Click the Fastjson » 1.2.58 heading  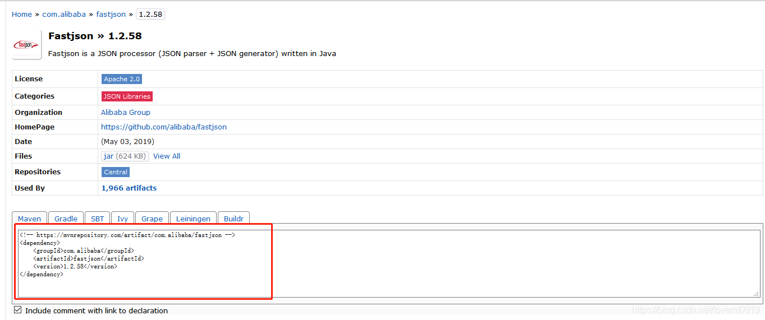point(95,36)
